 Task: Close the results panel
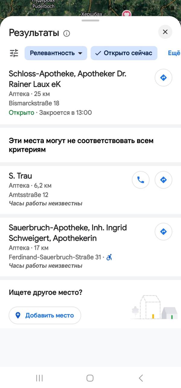click(165, 32)
